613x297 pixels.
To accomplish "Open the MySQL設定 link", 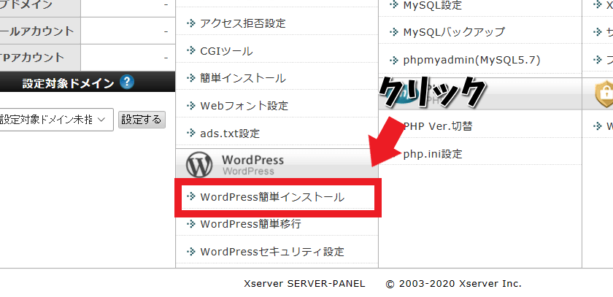I will coord(432,5).
